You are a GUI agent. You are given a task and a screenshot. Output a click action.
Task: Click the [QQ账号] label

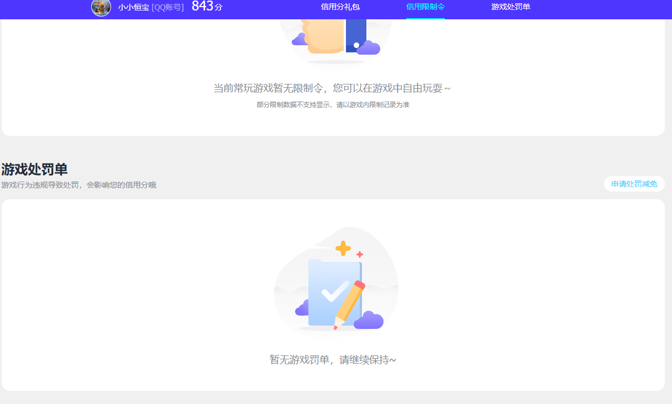click(x=167, y=7)
